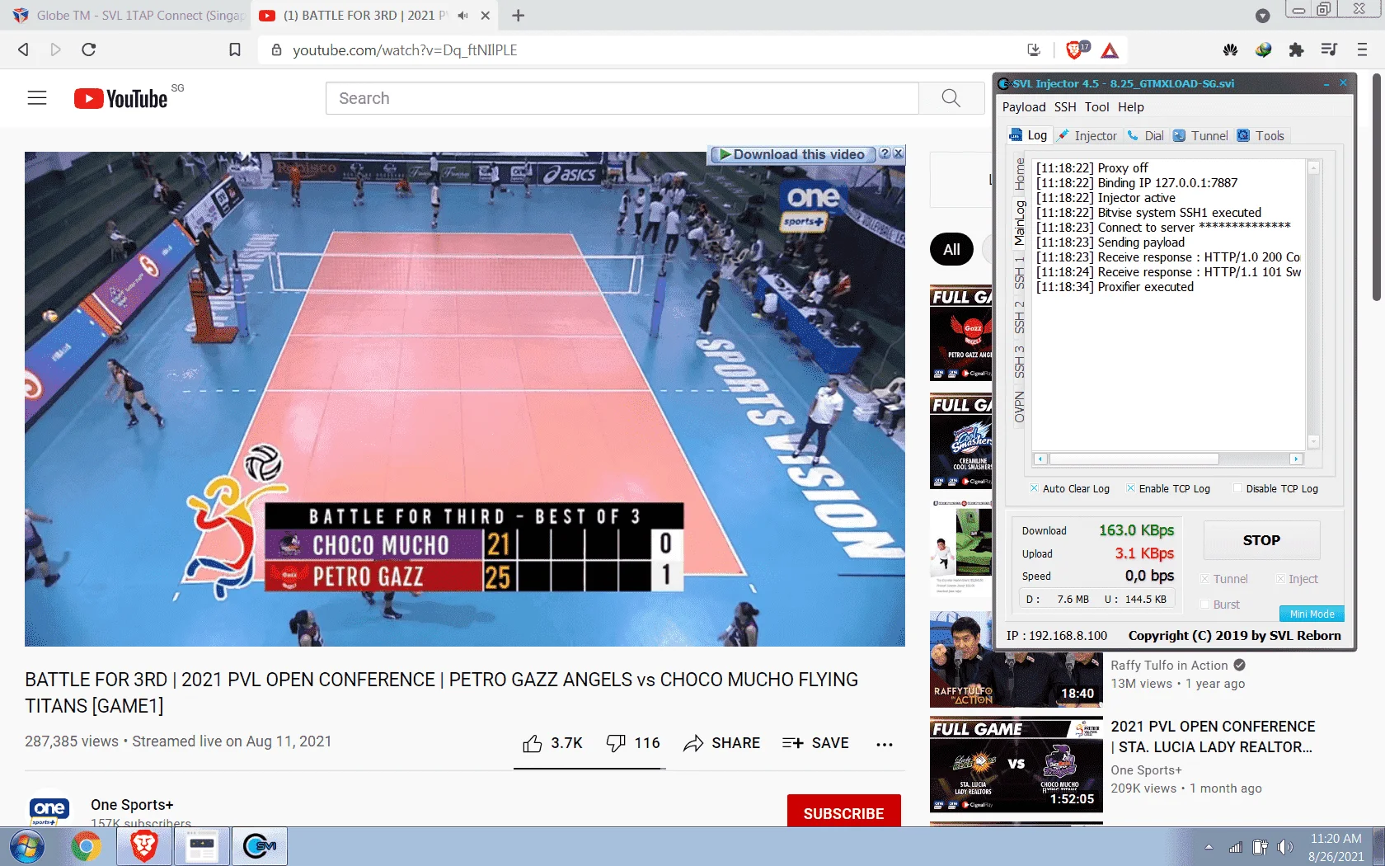Image resolution: width=1385 pixels, height=866 pixels.
Task: Select the OVPN vertical log tab
Action: pos(1020,407)
